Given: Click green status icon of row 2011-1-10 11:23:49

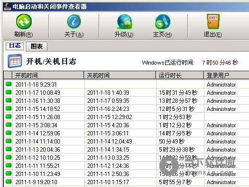Looking at the screenshot, I should 9,174.
